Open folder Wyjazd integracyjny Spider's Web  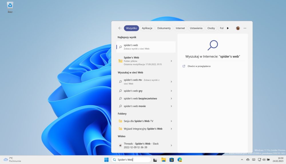click(x=146, y=129)
